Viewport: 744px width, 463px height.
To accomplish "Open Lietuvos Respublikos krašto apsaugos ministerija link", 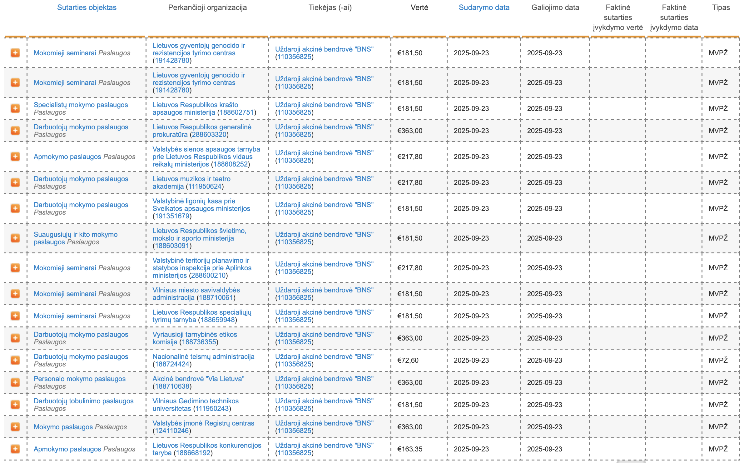I will [195, 108].
